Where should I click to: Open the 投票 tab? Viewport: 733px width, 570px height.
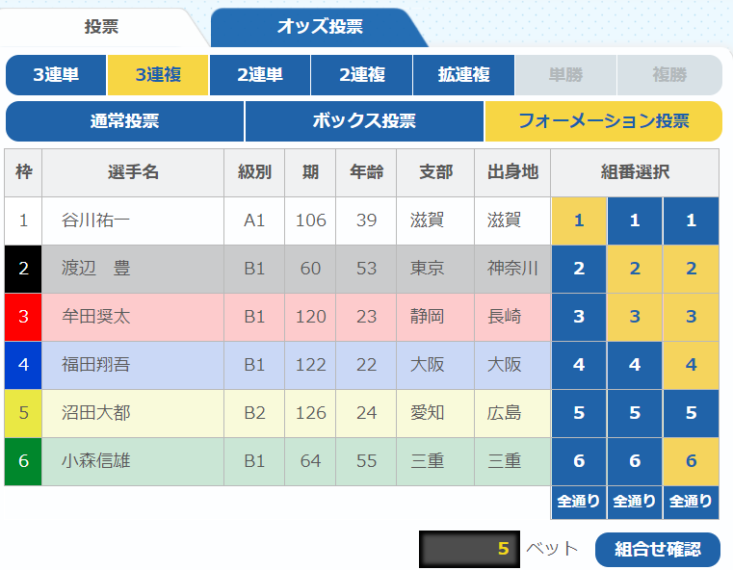click(101, 27)
